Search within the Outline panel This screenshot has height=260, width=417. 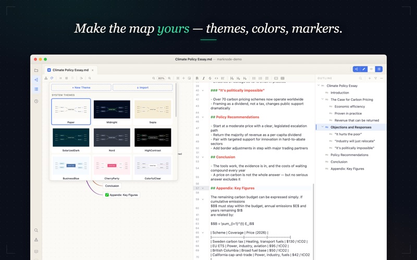pos(360,79)
